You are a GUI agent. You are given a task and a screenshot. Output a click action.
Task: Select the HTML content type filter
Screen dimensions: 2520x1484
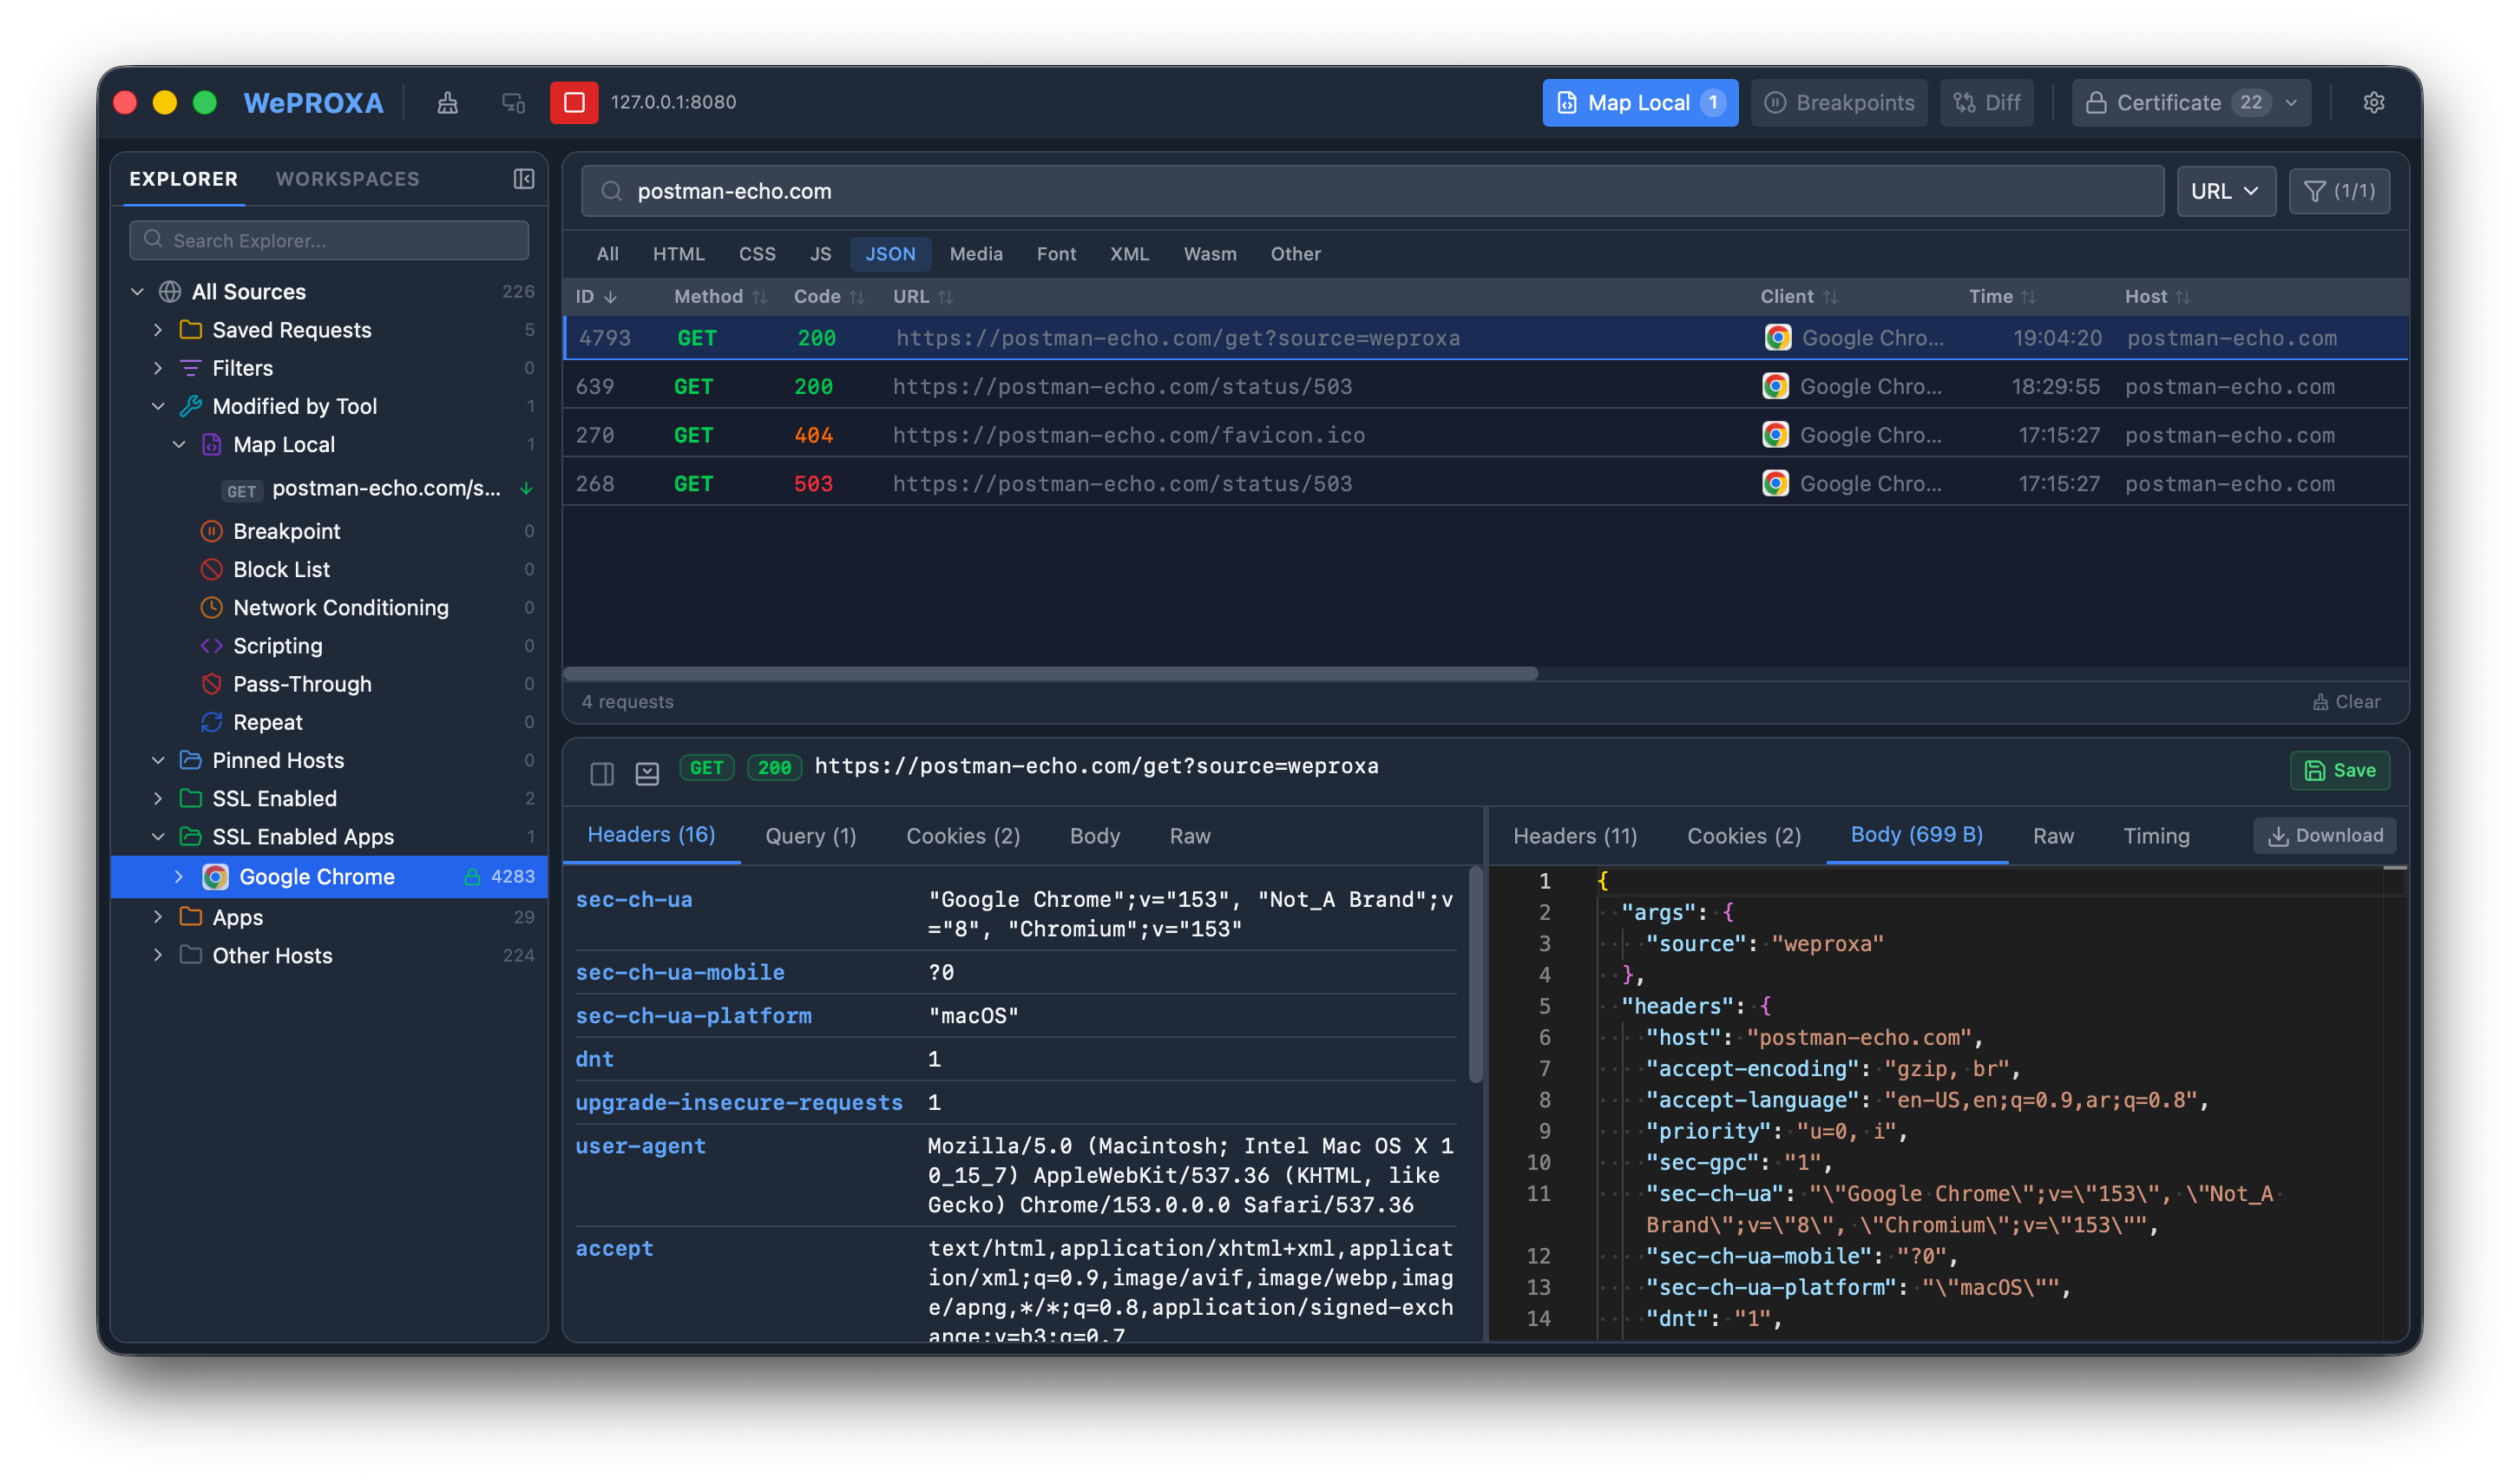point(678,254)
